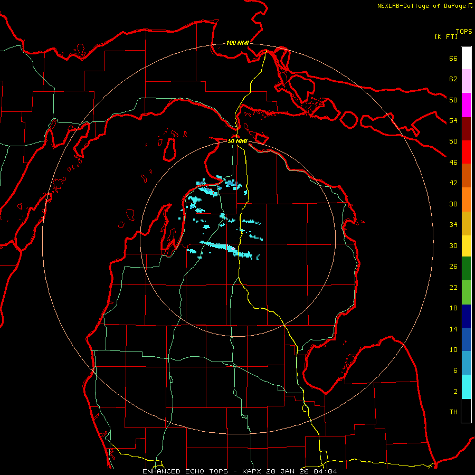
Task: Click the 100 NMI range ring label
Action: (x=237, y=43)
